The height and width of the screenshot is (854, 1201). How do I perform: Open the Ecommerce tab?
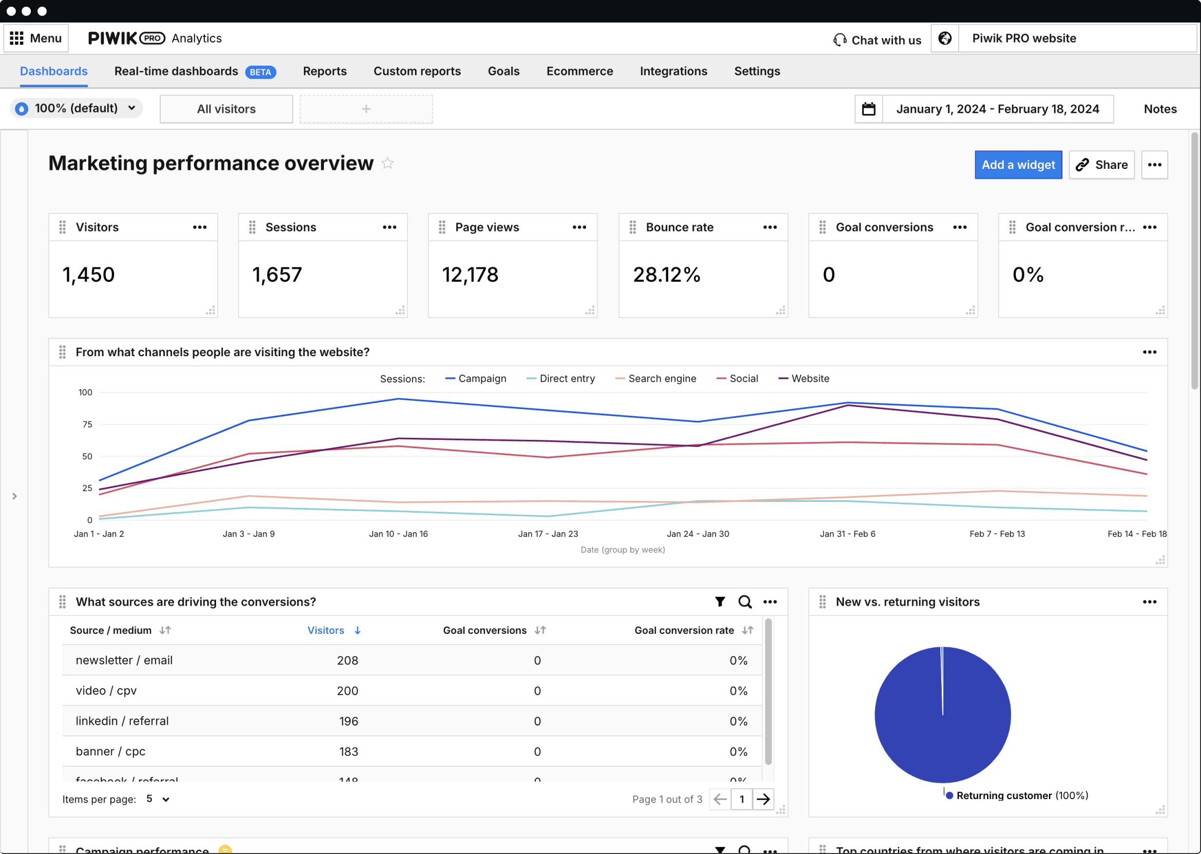coord(579,71)
